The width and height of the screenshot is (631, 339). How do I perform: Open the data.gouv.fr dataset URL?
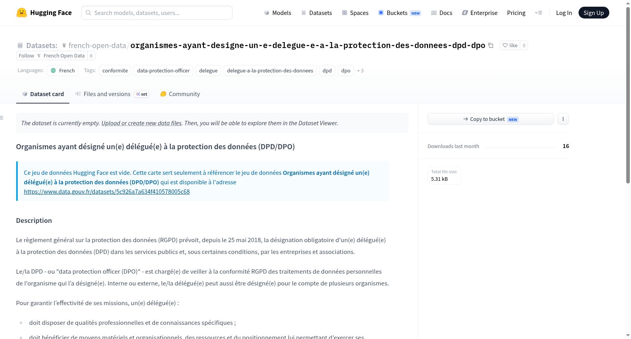pos(106,192)
